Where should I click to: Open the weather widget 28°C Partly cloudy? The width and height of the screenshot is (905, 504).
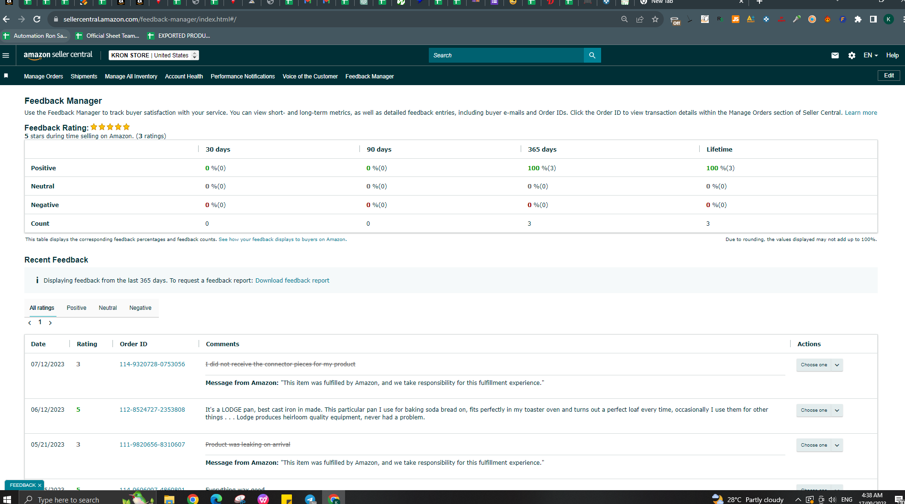[749, 499]
